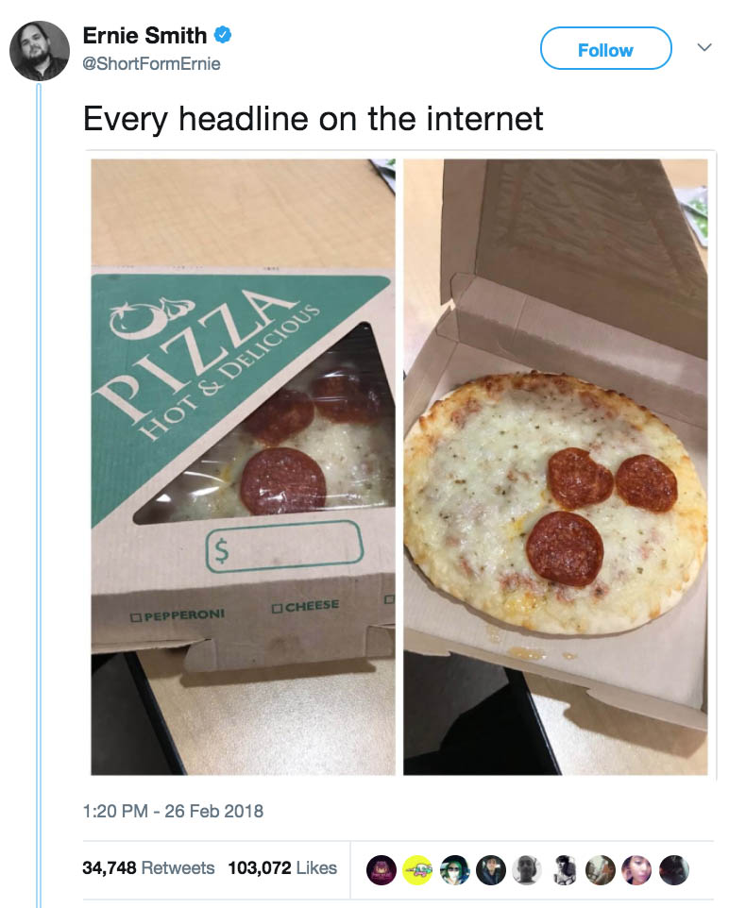Open the Ernie Smith display name link
The width and height of the screenshot is (746, 908).
pos(144,35)
